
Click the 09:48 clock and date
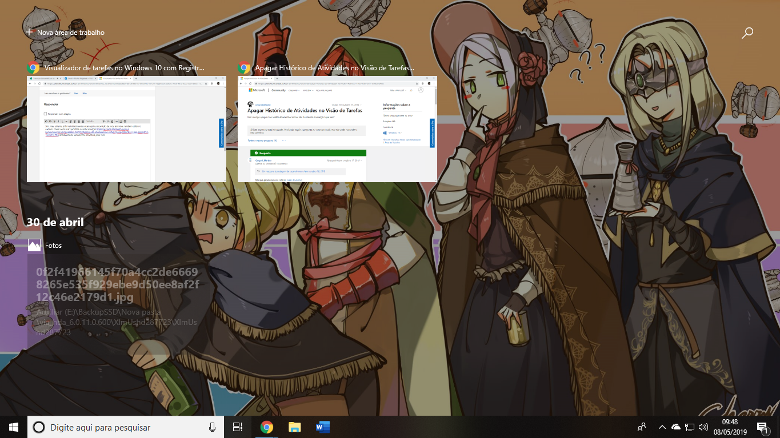click(x=730, y=427)
